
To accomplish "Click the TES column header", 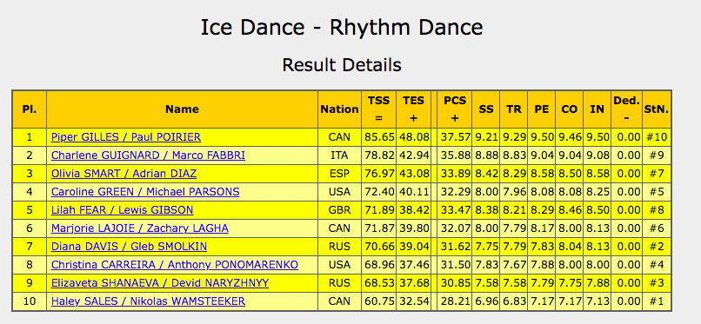I will click(x=413, y=109).
